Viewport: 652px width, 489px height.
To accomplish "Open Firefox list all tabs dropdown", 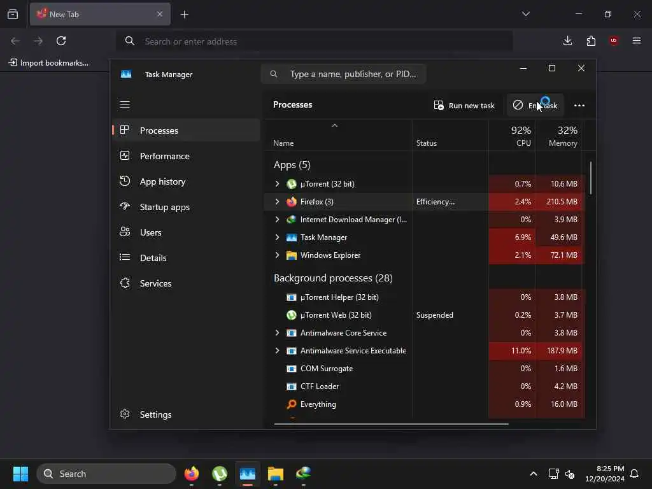I will [525, 14].
